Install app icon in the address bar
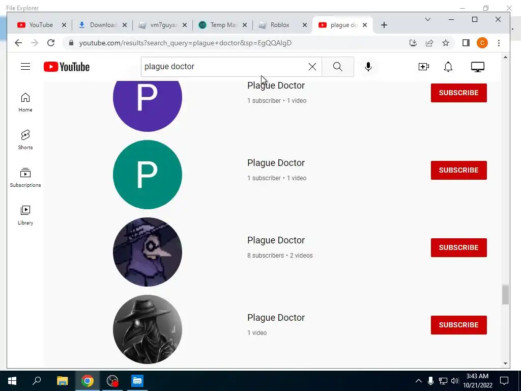Screen dimensions: 521x391 tap(413, 43)
